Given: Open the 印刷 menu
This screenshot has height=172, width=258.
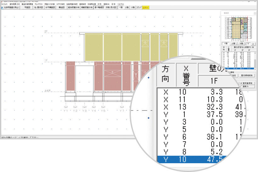Looking at the screenshot, I should 99,4.
